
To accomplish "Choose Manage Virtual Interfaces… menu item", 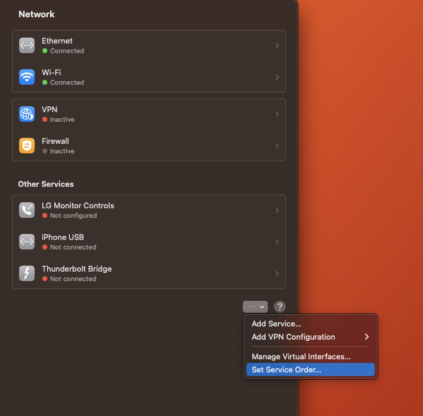I will [x=310, y=356].
